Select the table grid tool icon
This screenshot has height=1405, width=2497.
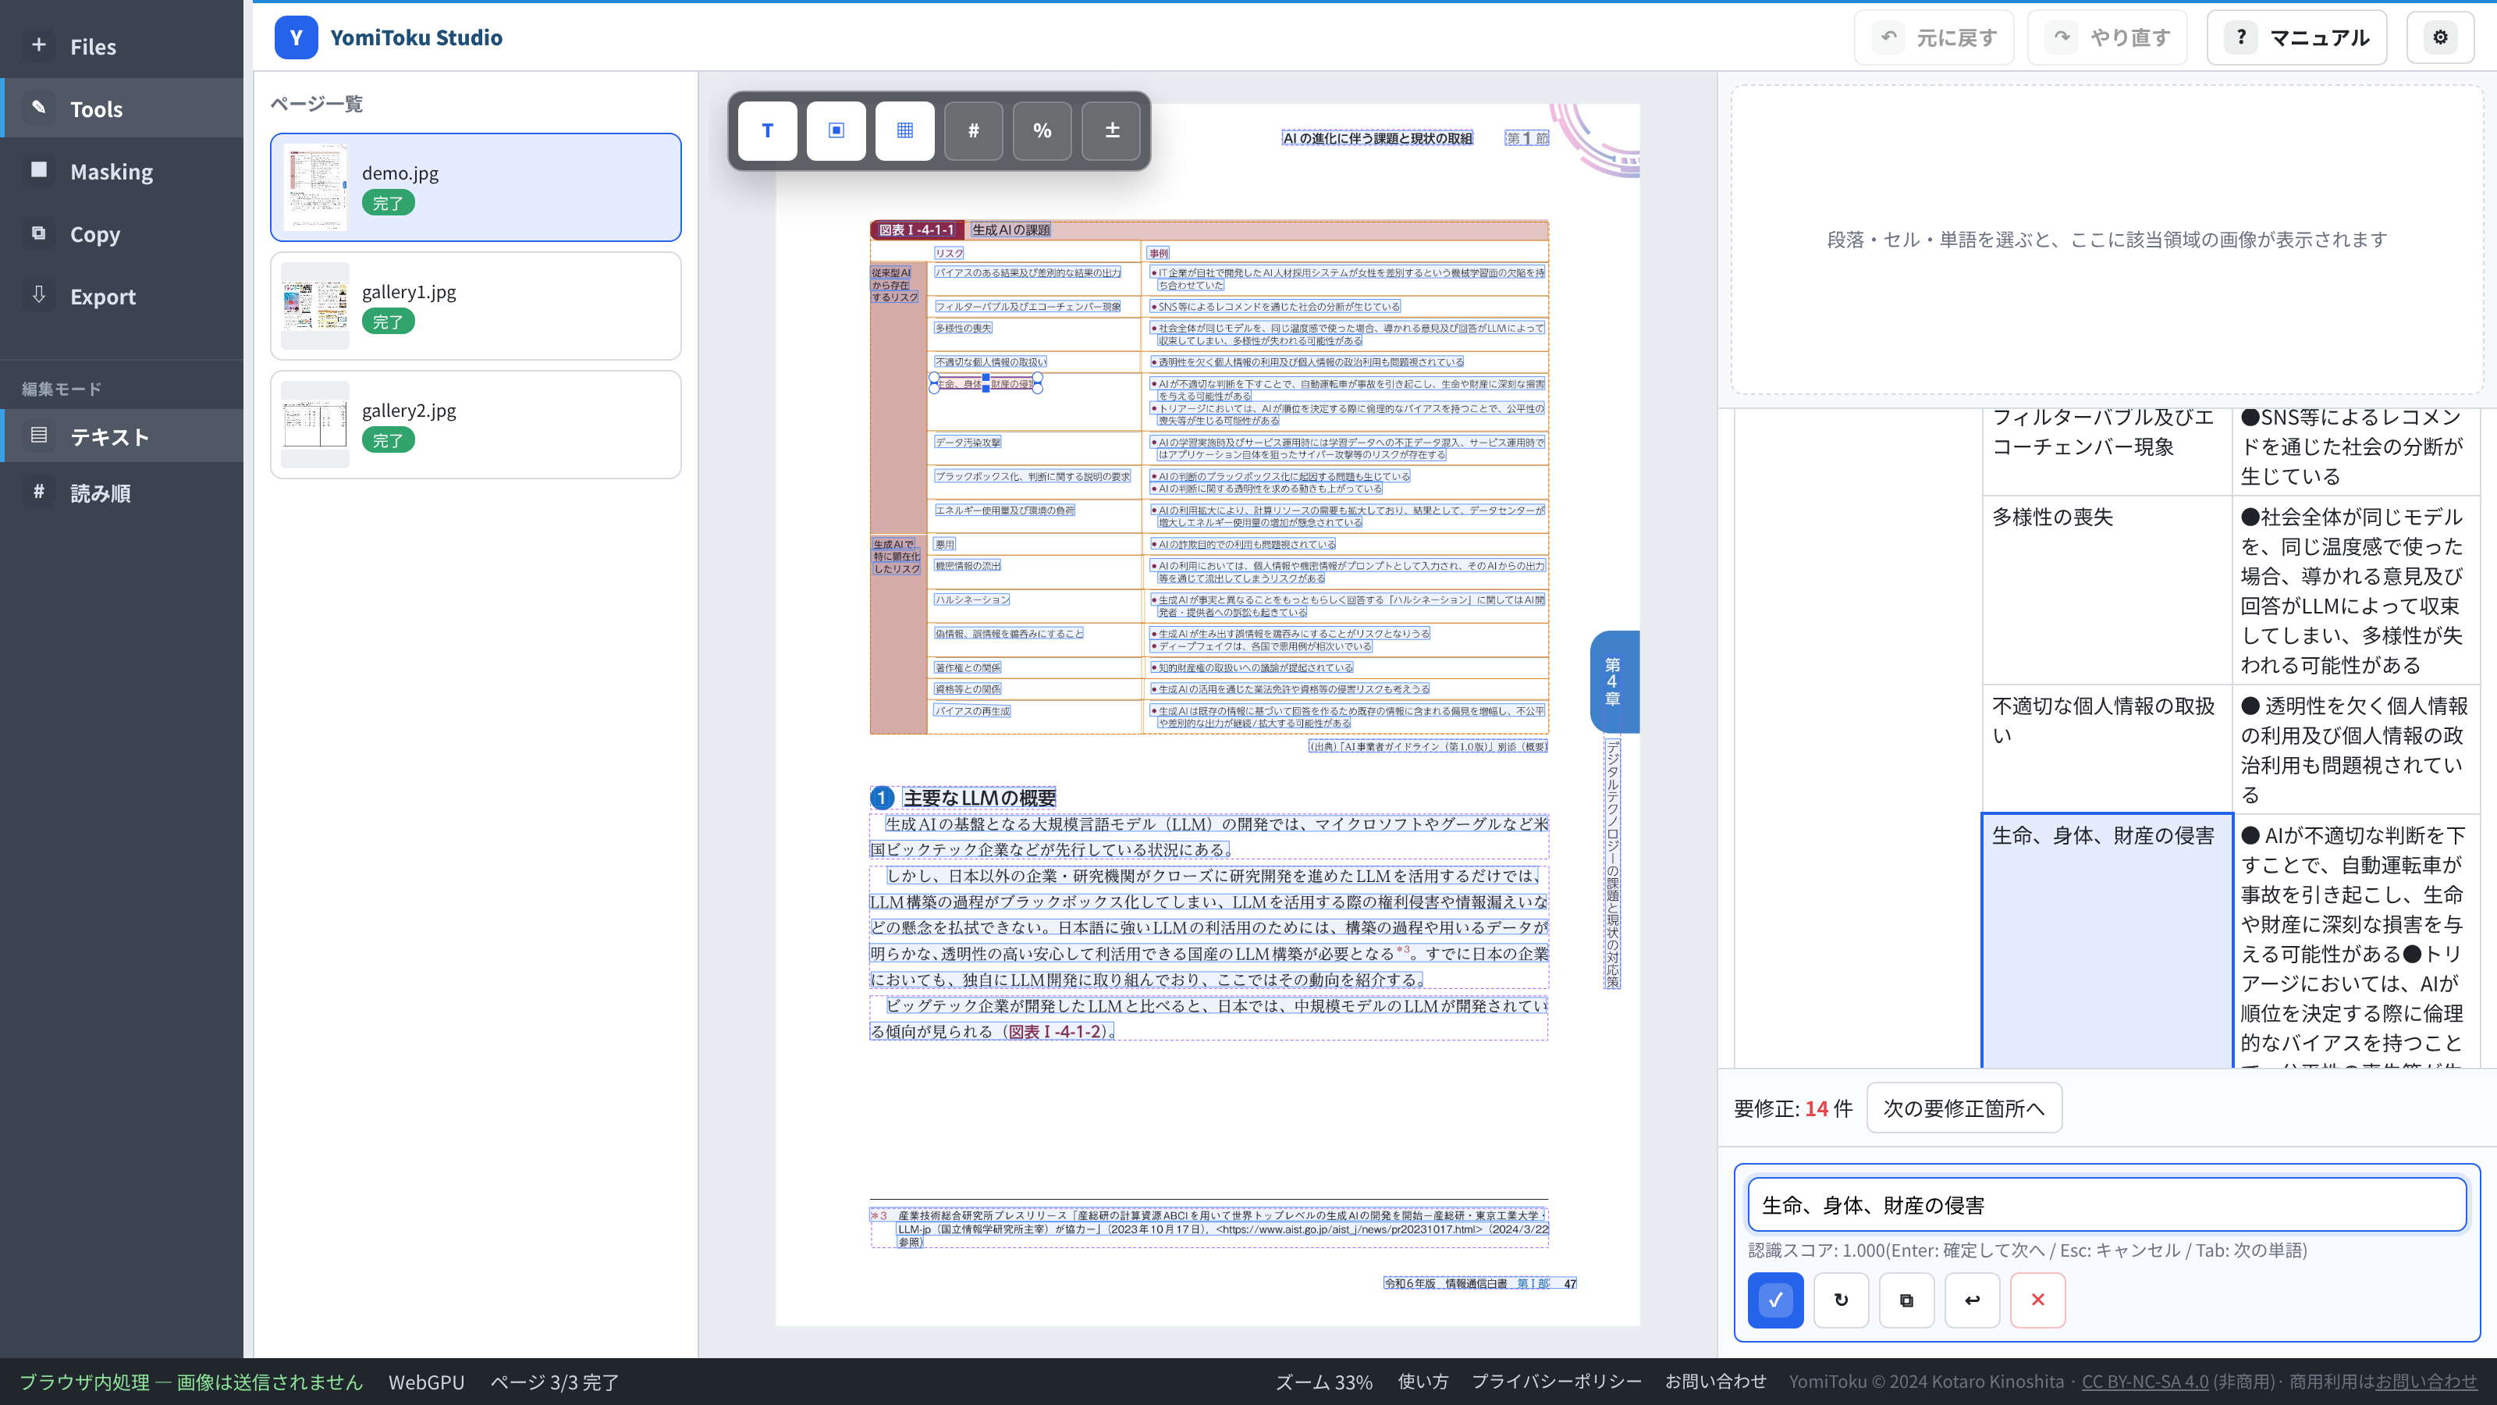coord(904,130)
